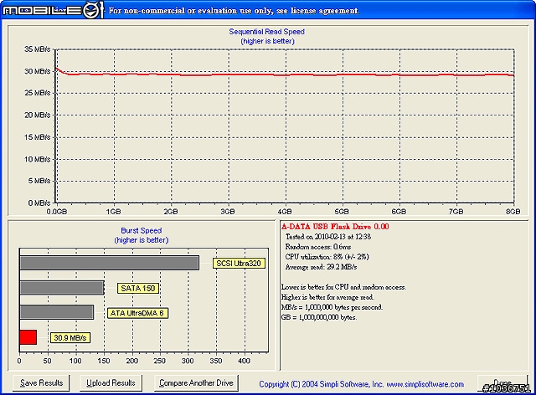Click the 5 MB/s axis label

(39, 181)
